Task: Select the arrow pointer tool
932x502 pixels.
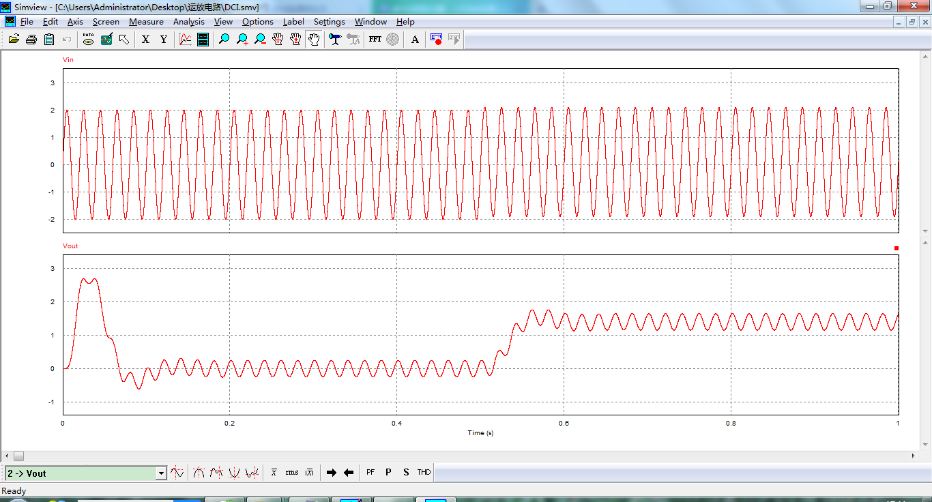Action: coord(123,40)
